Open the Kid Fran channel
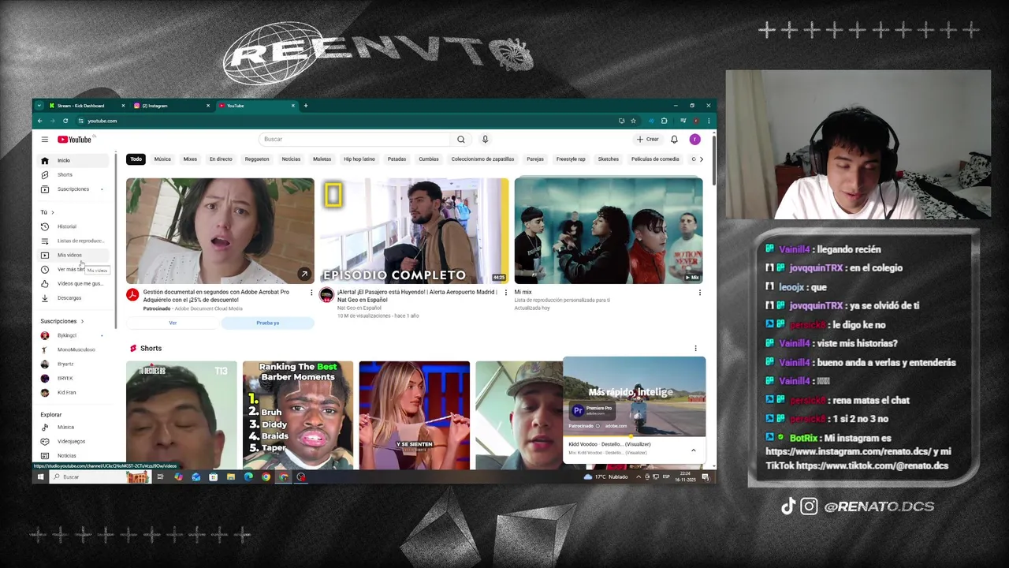Viewport: 1009px width, 568px height. coord(73,393)
